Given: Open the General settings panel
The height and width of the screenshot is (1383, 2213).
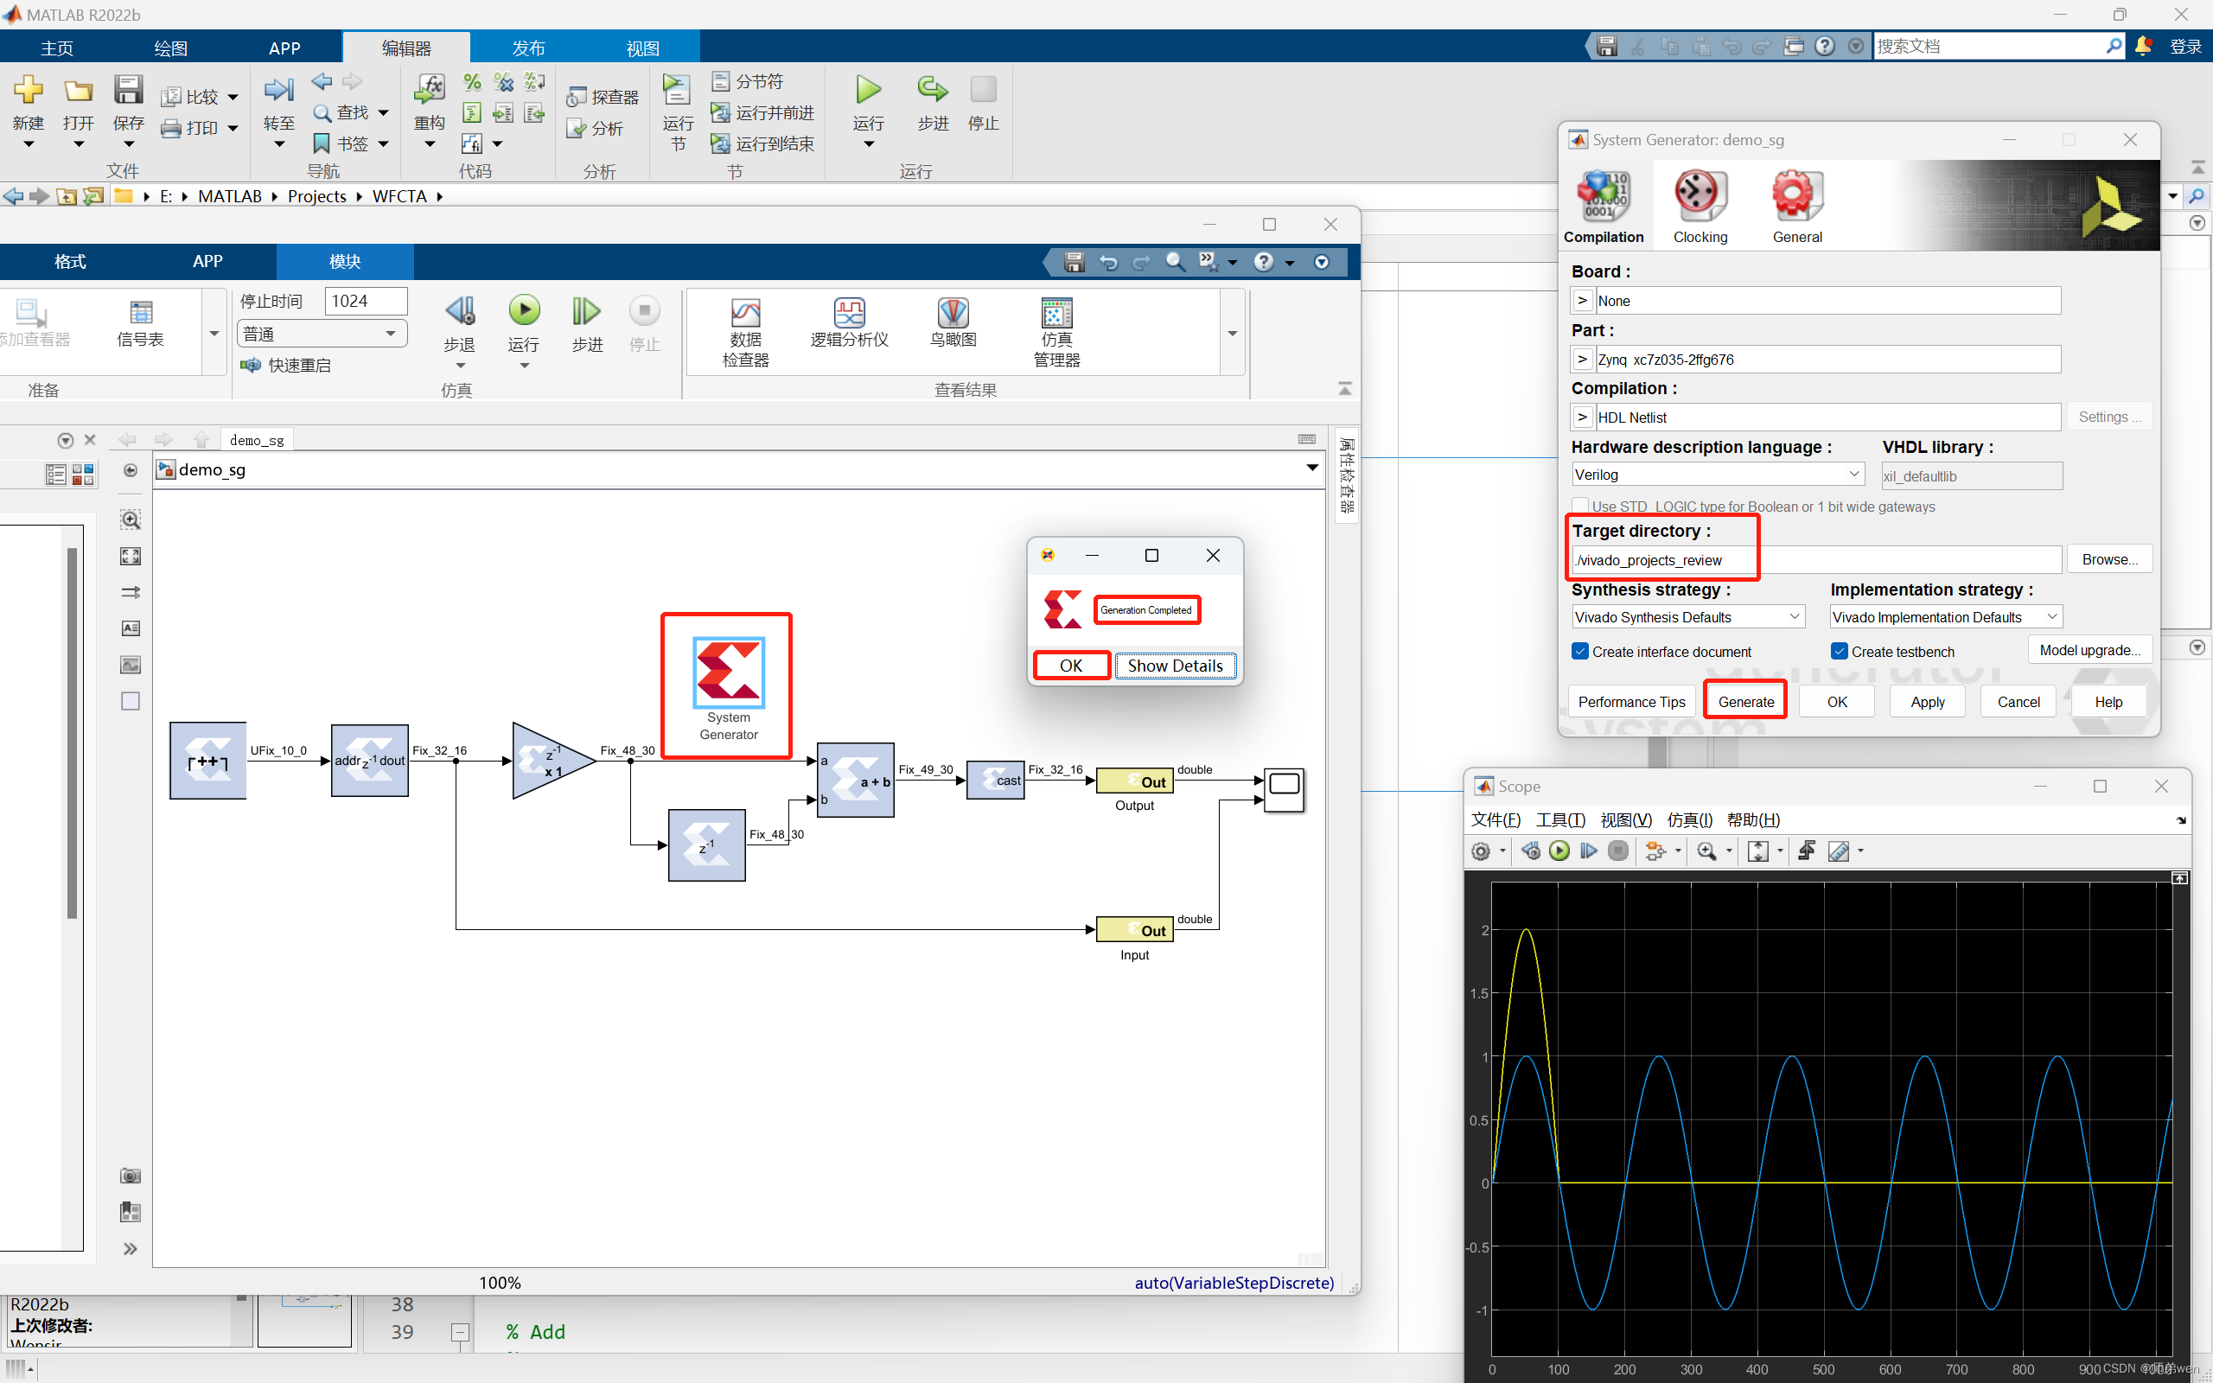Looking at the screenshot, I should [x=1795, y=204].
